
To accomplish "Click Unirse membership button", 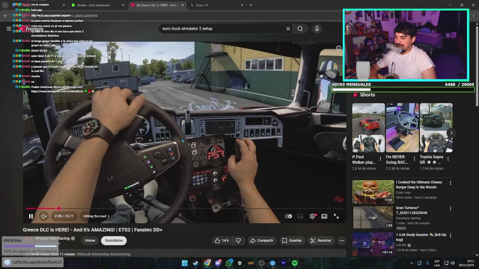I will (x=90, y=241).
